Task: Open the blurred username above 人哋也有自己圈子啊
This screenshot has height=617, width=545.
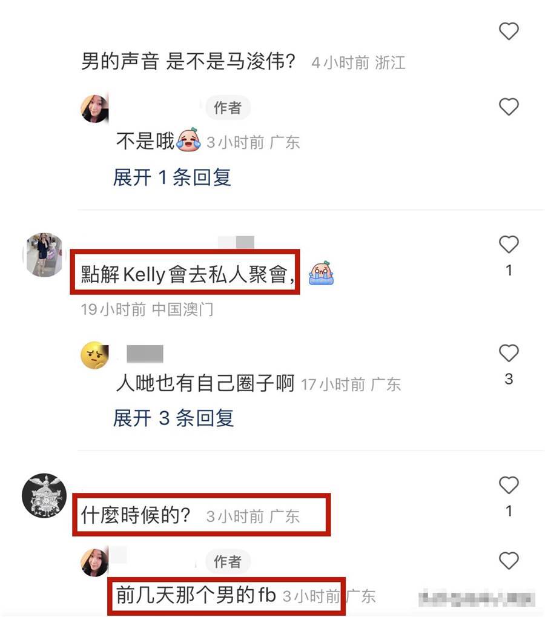Action: coord(145,354)
